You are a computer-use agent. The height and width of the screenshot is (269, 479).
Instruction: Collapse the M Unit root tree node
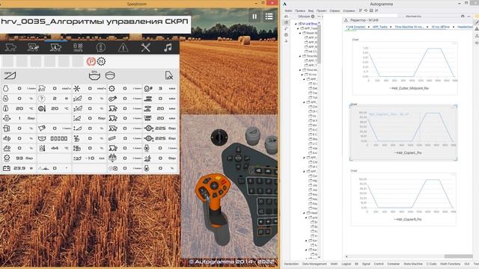tap(296, 24)
